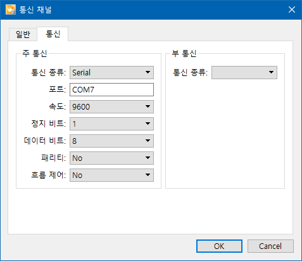Confirm settings with the OK button

tap(219, 246)
